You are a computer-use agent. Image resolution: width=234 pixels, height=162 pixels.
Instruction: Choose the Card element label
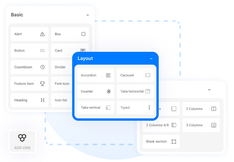pos(58,51)
